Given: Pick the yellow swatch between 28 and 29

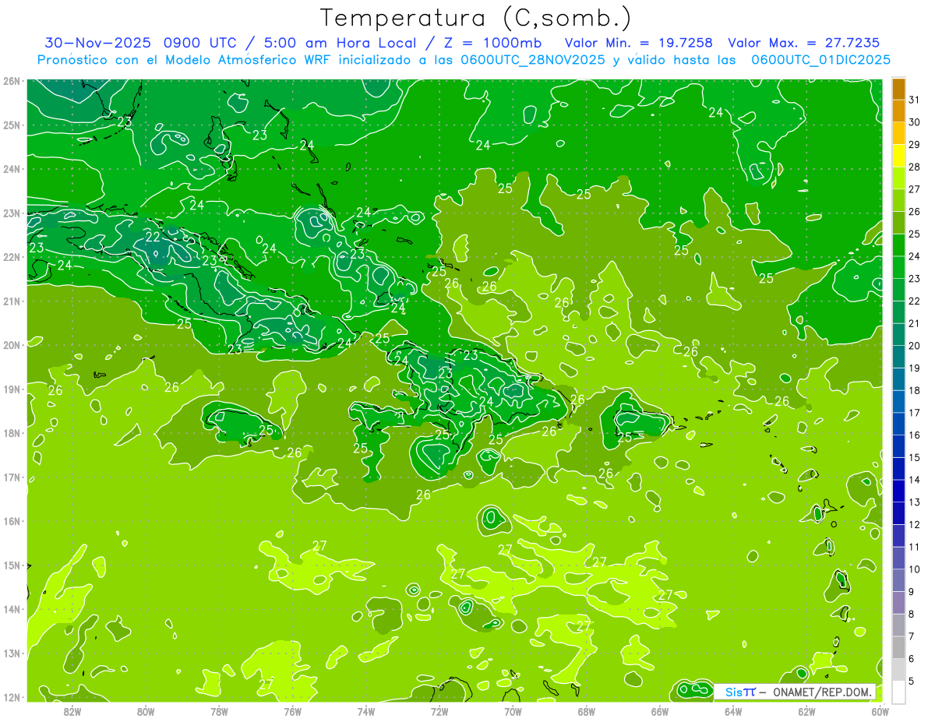Looking at the screenshot, I should tap(898, 156).
